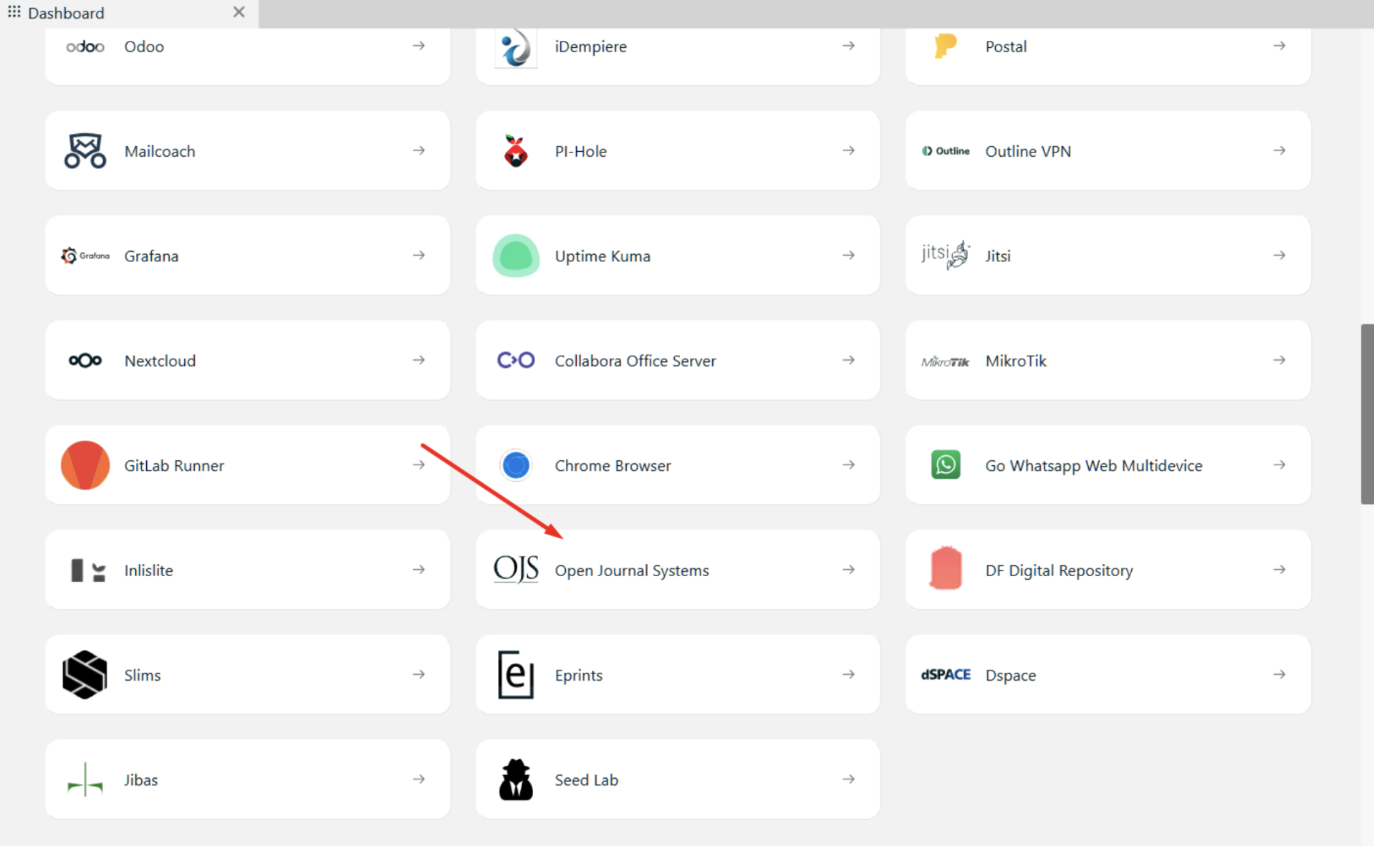The width and height of the screenshot is (1374, 846).
Task: Click the 'Jibas' label text
Action: click(141, 779)
